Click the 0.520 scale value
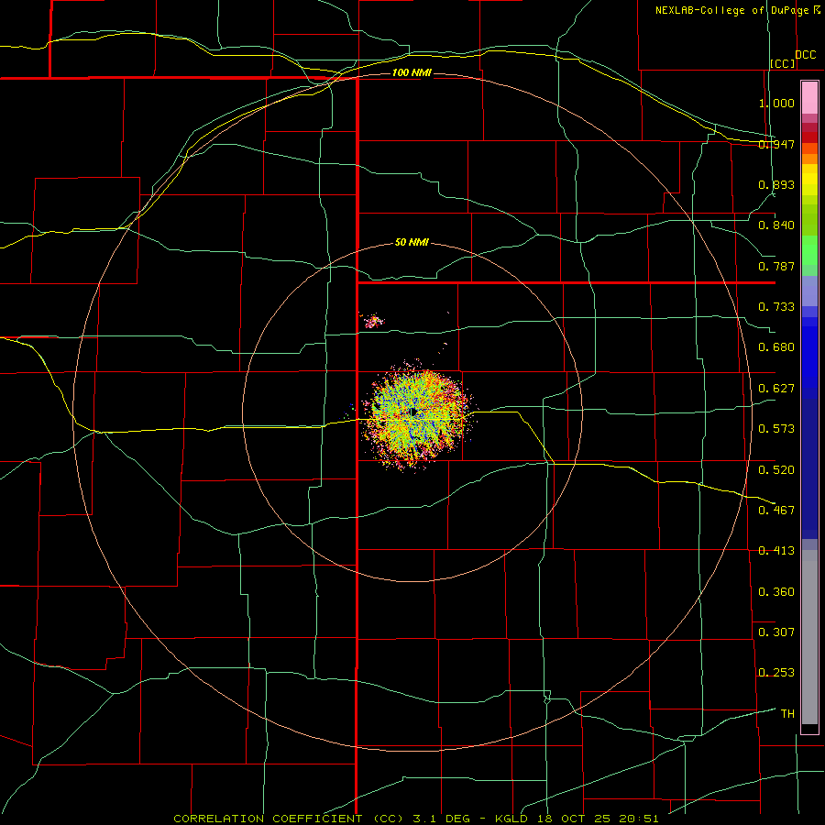The image size is (825, 825). click(x=776, y=469)
